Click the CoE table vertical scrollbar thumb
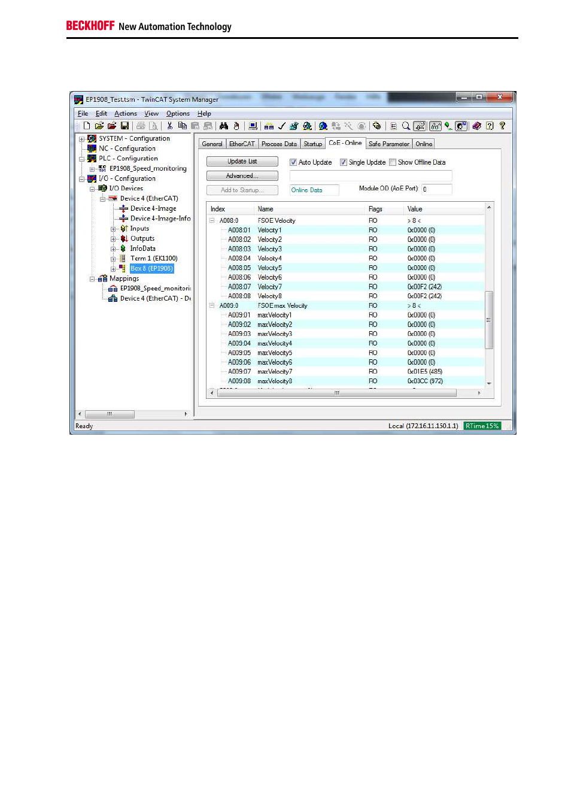The height and width of the screenshot is (809, 571). tap(489, 320)
